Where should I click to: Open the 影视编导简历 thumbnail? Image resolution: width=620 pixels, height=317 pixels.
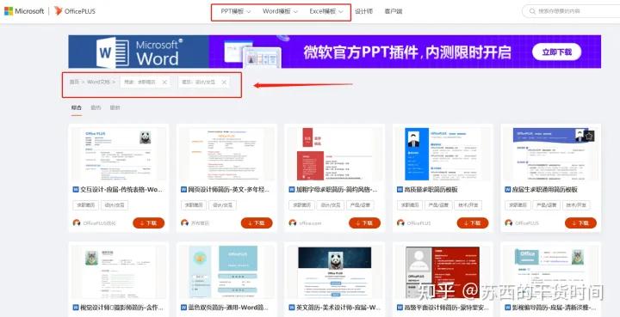550,272
